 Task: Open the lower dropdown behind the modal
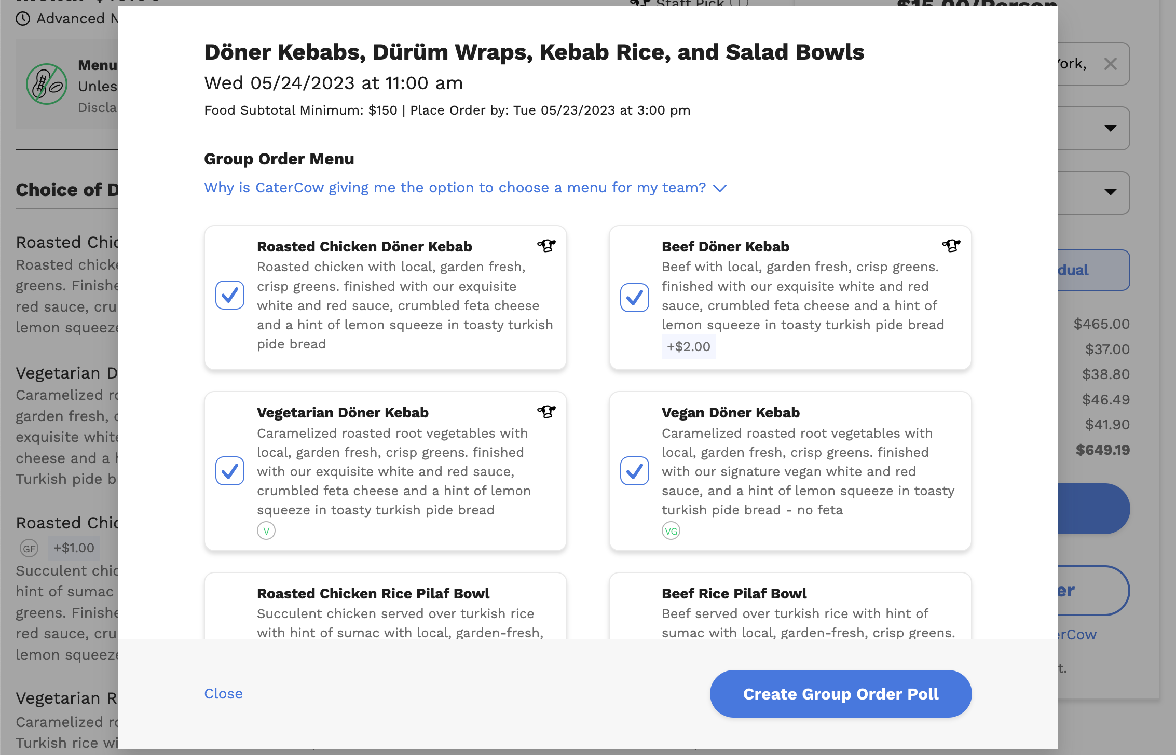1110,192
